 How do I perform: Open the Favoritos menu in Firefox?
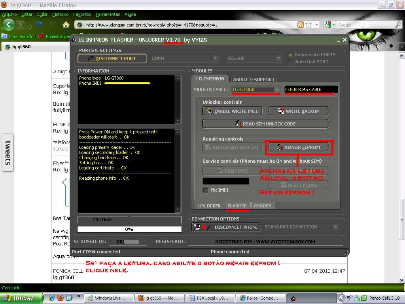coord(82,14)
